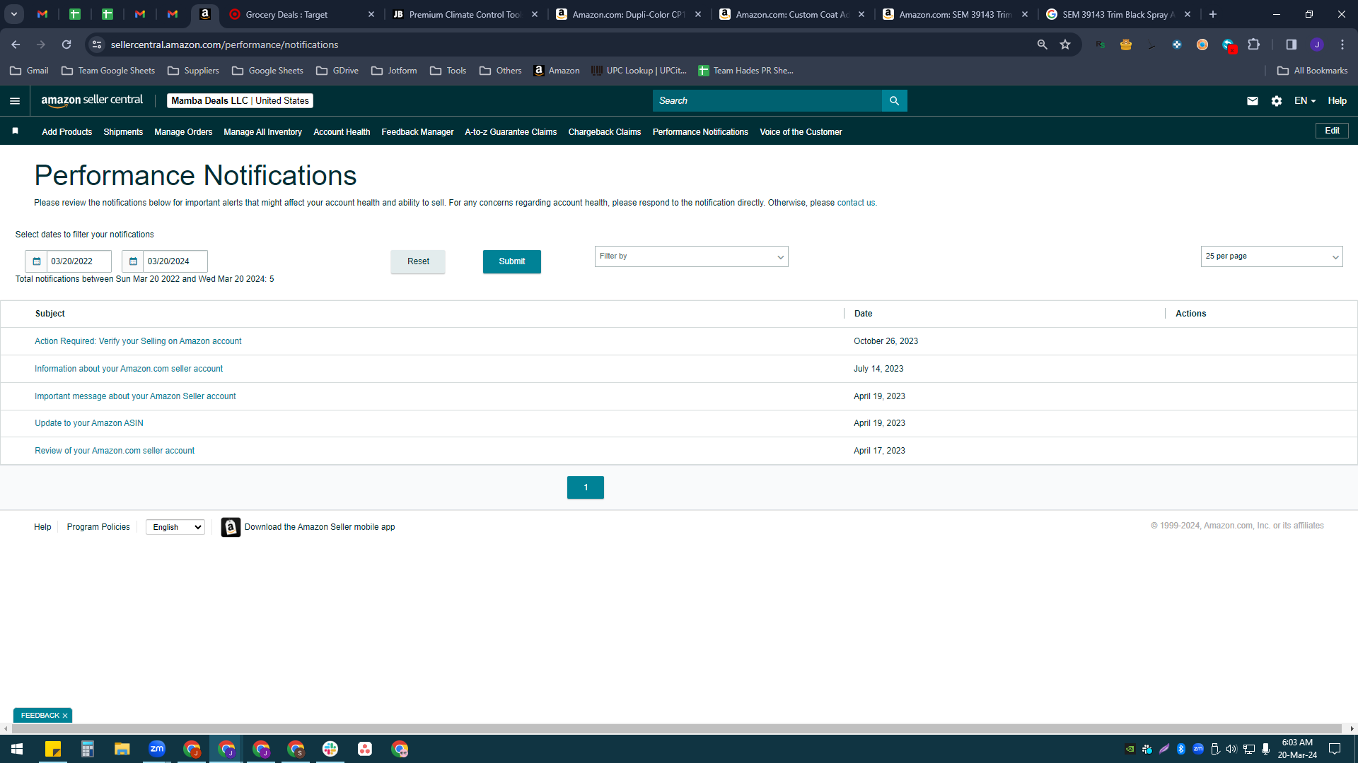Click the Amazon Seller mobile app icon
This screenshot has height=763, width=1358.
[x=231, y=527]
